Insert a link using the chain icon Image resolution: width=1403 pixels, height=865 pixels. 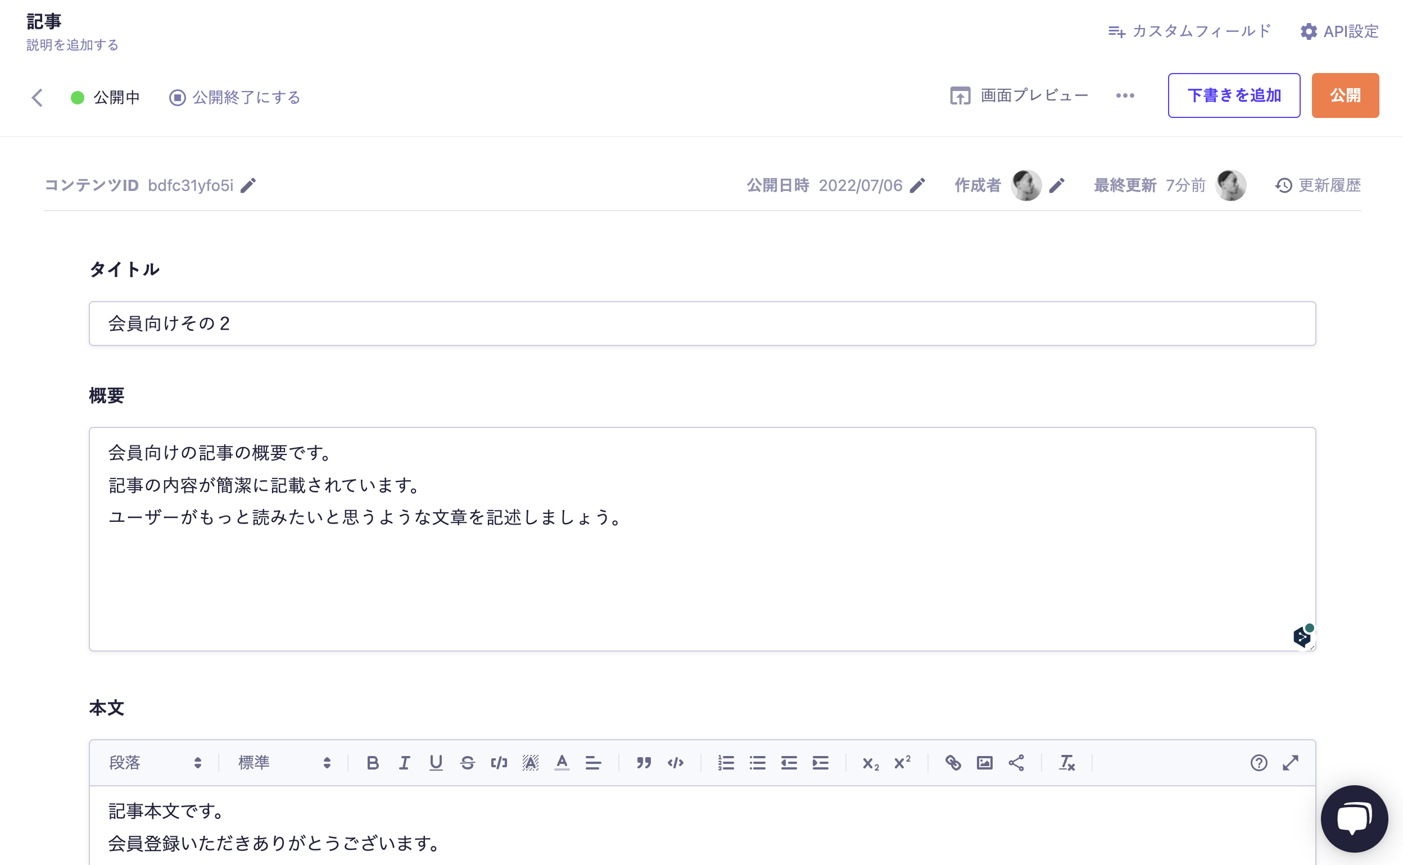tap(953, 763)
